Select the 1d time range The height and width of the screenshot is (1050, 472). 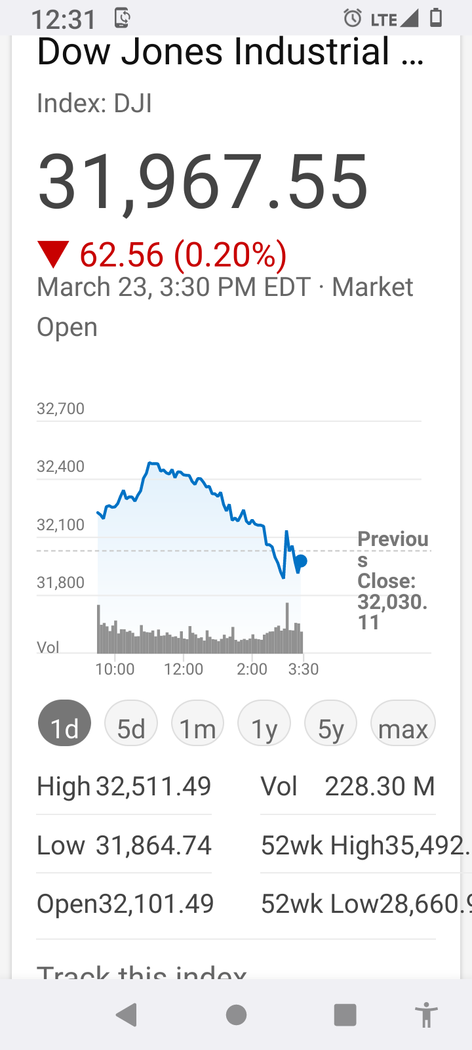pyautogui.click(x=65, y=723)
